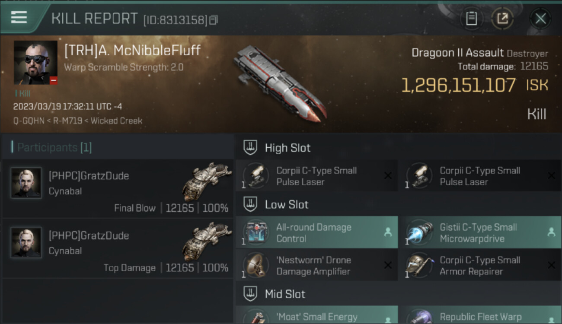Open the hamburger menu icon
The width and height of the screenshot is (562, 324).
pos(19,18)
